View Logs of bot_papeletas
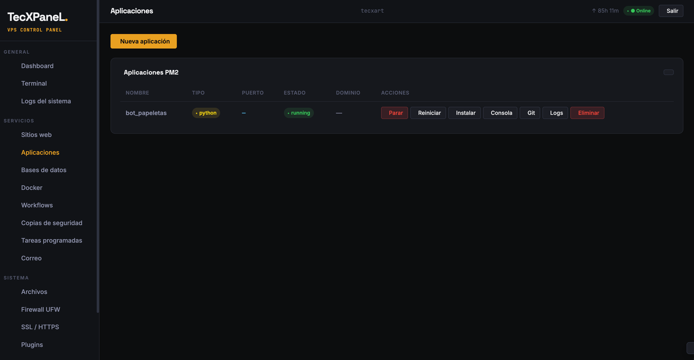This screenshot has width=694, height=360. tap(555, 113)
